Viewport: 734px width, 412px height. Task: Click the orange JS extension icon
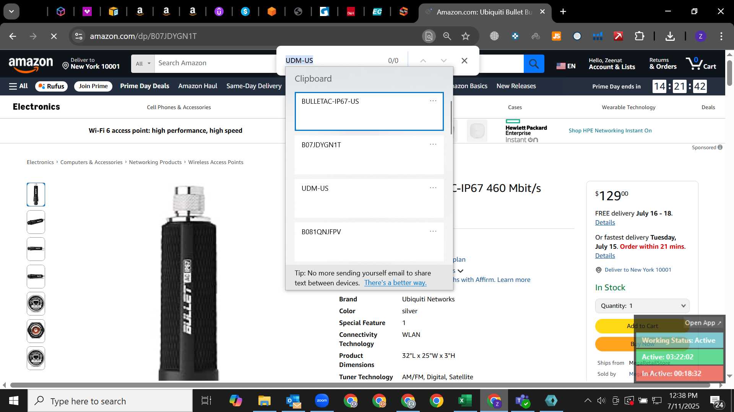pos(556,36)
